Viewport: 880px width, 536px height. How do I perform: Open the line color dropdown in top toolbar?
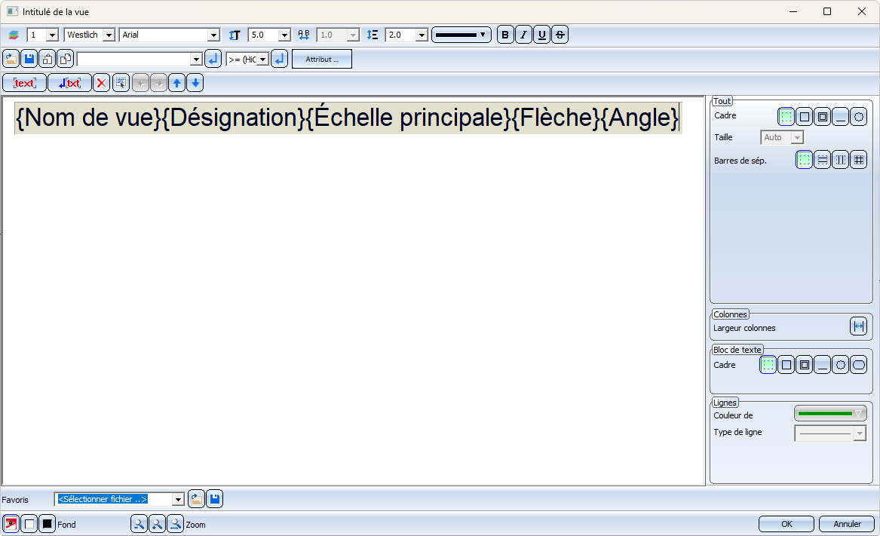461,35
